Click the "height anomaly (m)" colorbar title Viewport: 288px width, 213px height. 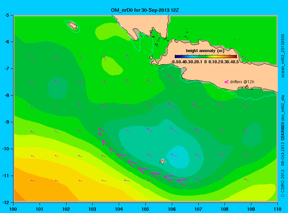205,51
